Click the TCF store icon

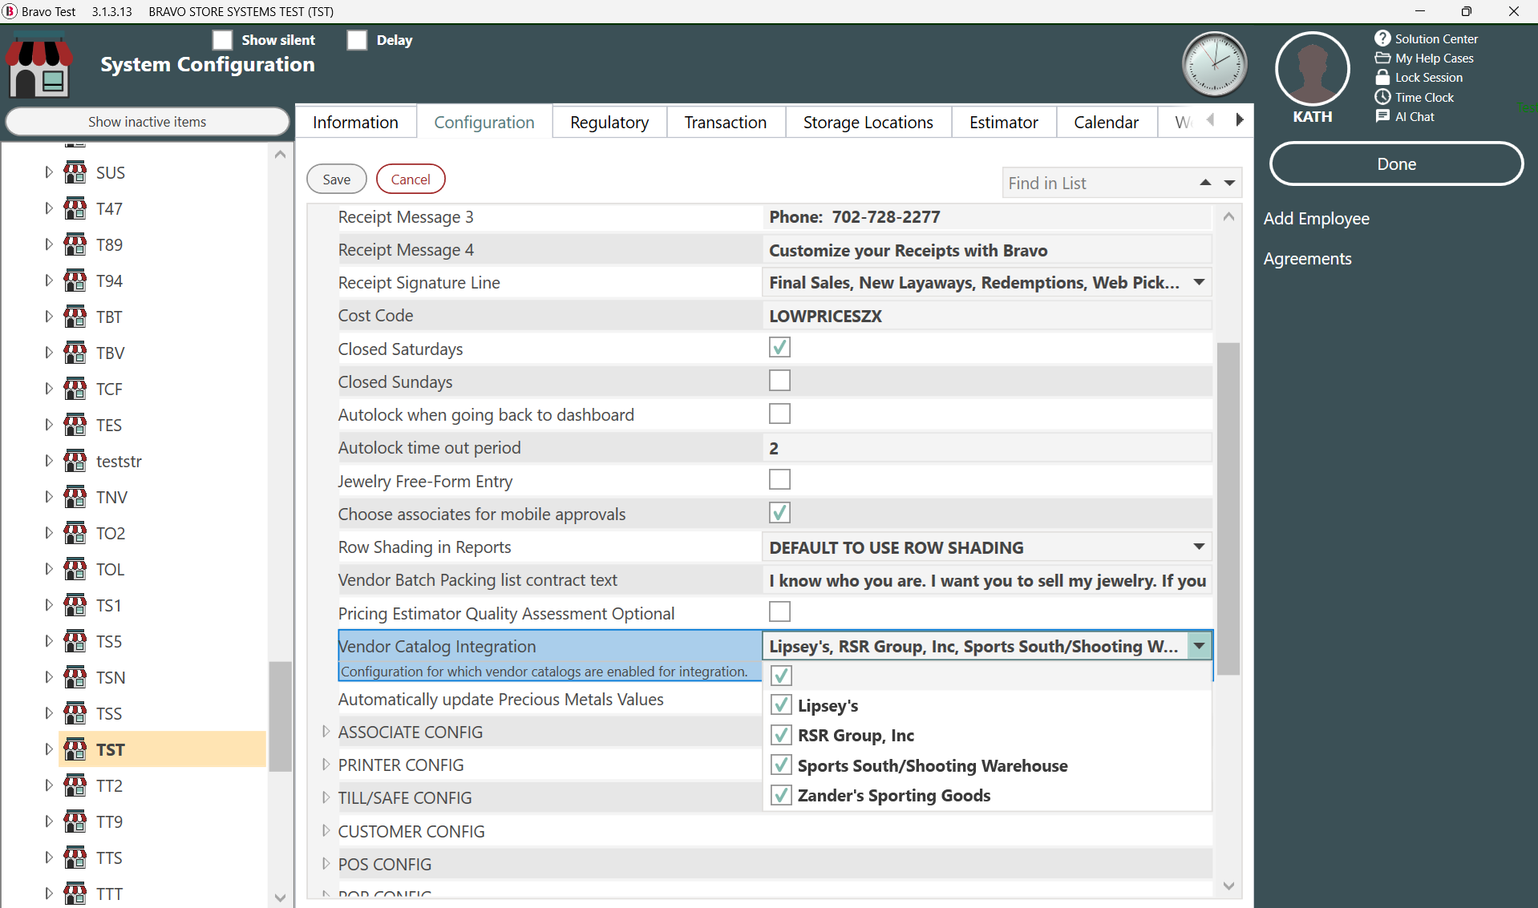pyautogui.click(x=75, y=389)
